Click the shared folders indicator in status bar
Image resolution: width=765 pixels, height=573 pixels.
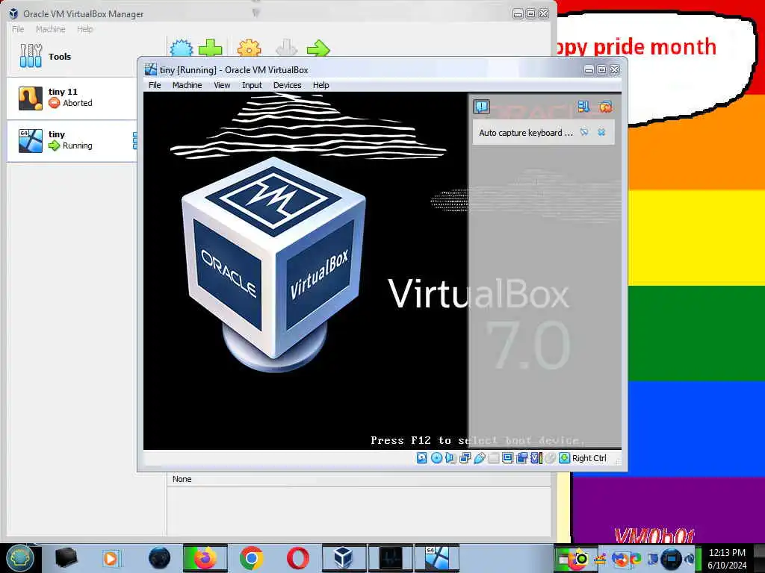coord(493,458)
